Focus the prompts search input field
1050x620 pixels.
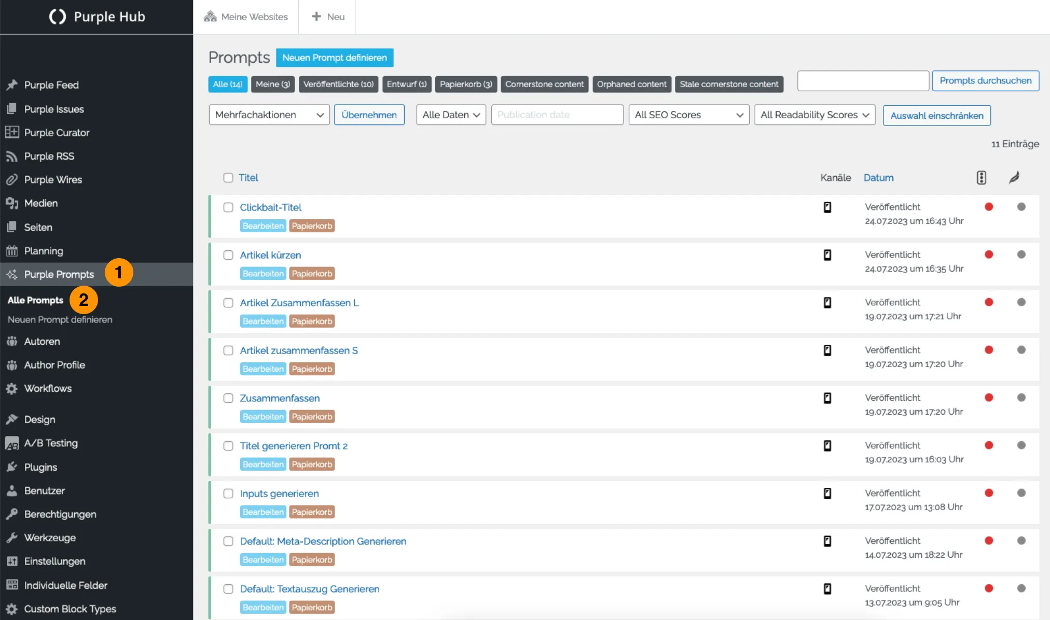pos(863,81)
